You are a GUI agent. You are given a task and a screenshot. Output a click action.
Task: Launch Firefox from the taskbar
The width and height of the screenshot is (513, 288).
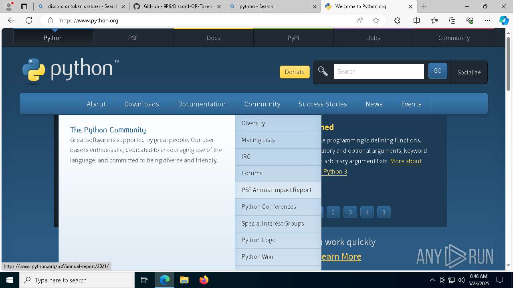point(204,280)
